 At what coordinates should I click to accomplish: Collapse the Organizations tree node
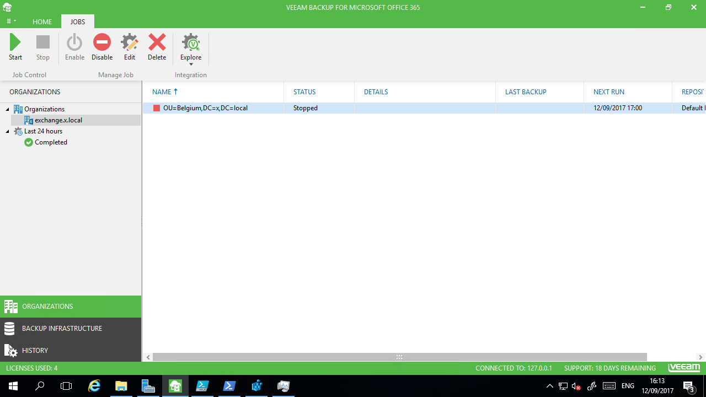coord(8,109)
